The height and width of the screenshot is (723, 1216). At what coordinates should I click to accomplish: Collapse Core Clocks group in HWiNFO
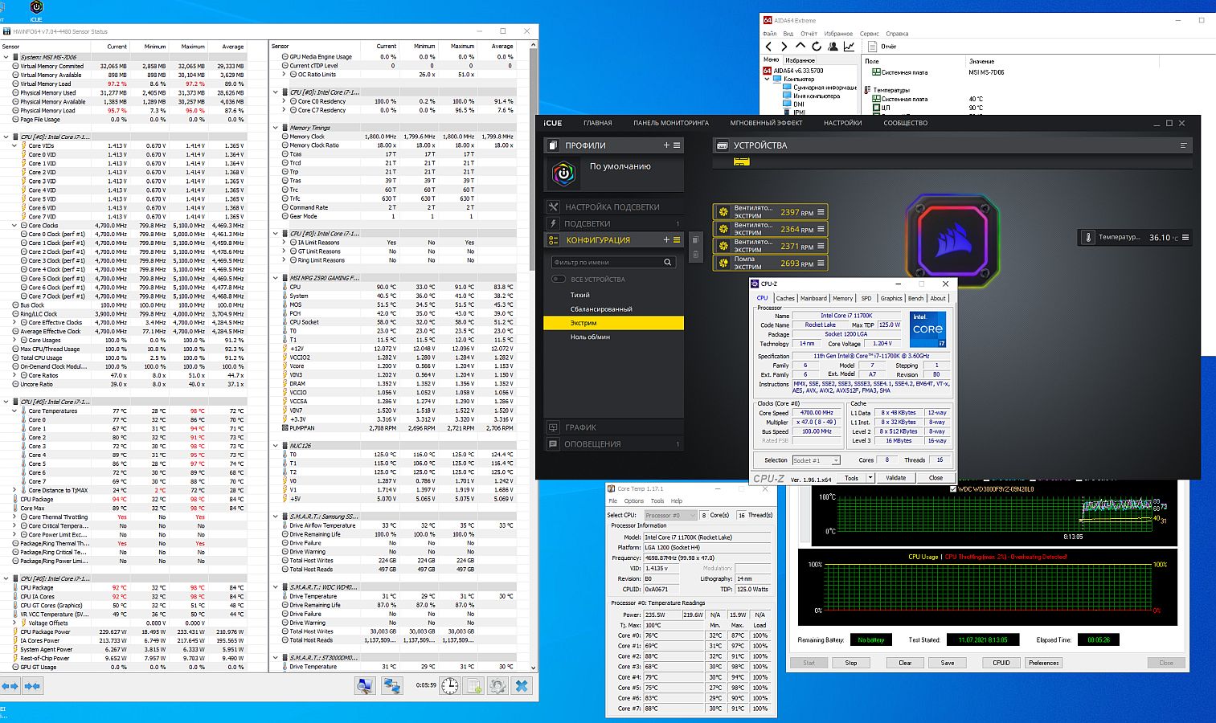[14, 225]
